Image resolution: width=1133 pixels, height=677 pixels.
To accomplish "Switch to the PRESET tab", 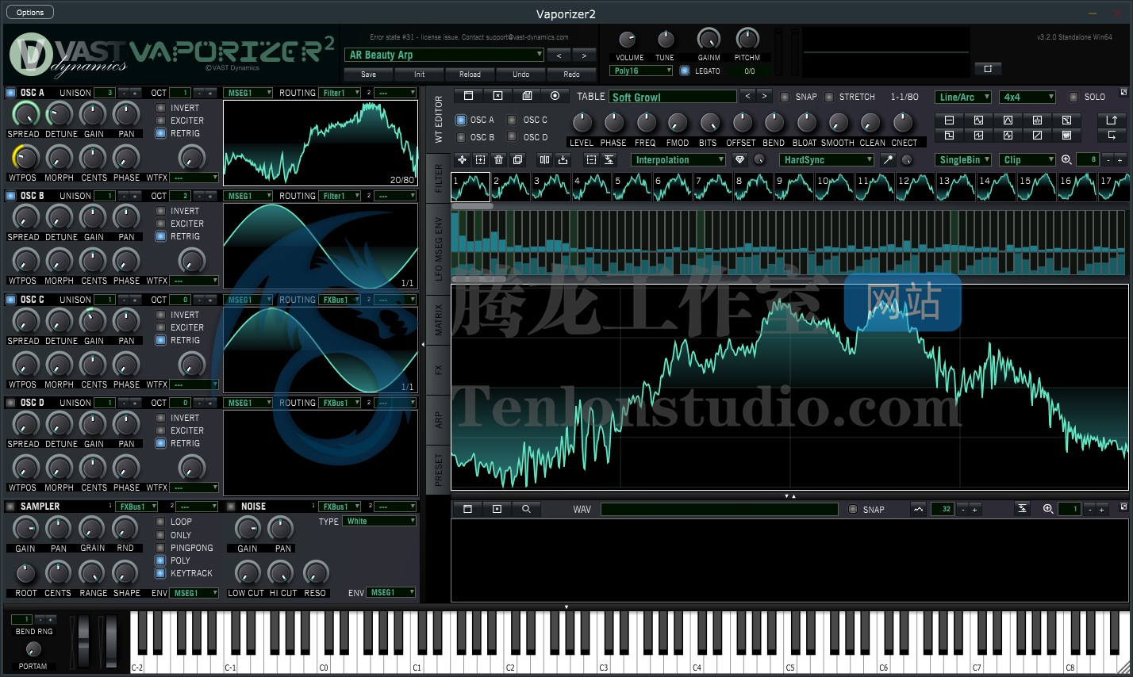I will click(x=439, y=469).
